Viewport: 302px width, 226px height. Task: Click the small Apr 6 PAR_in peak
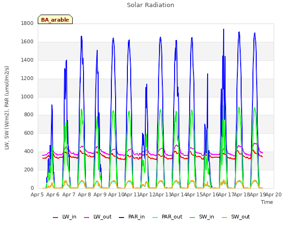52,105
